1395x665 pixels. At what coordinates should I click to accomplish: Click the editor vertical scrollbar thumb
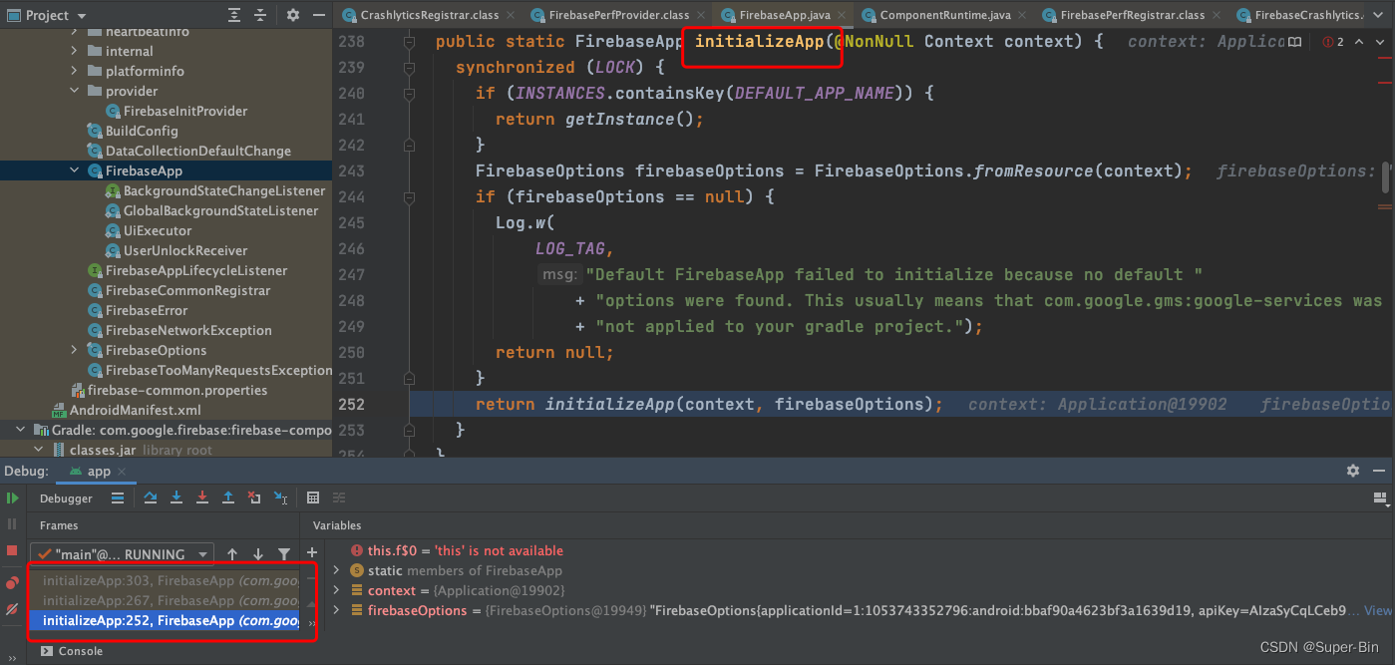click(1386, 179)
